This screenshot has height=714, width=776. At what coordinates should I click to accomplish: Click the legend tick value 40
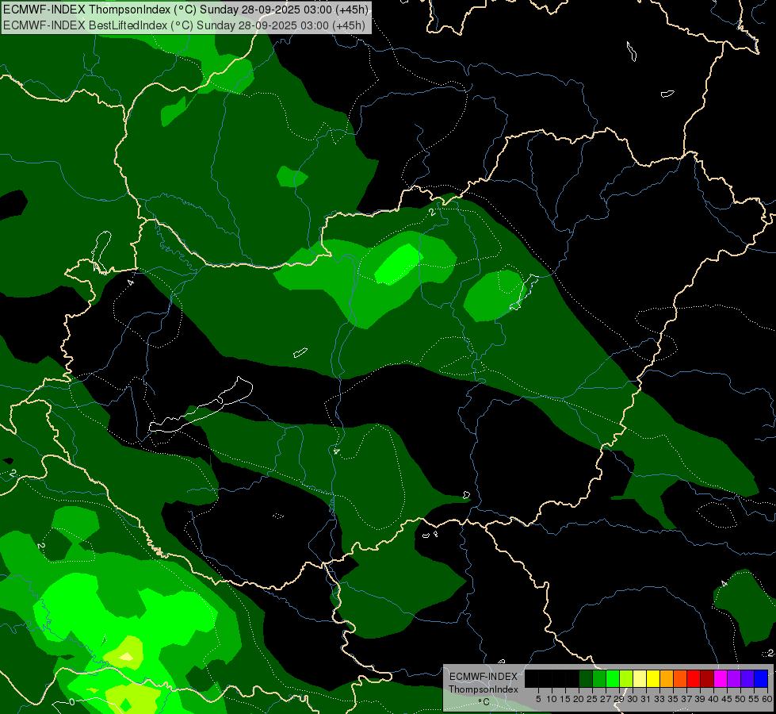coord(713,699)
